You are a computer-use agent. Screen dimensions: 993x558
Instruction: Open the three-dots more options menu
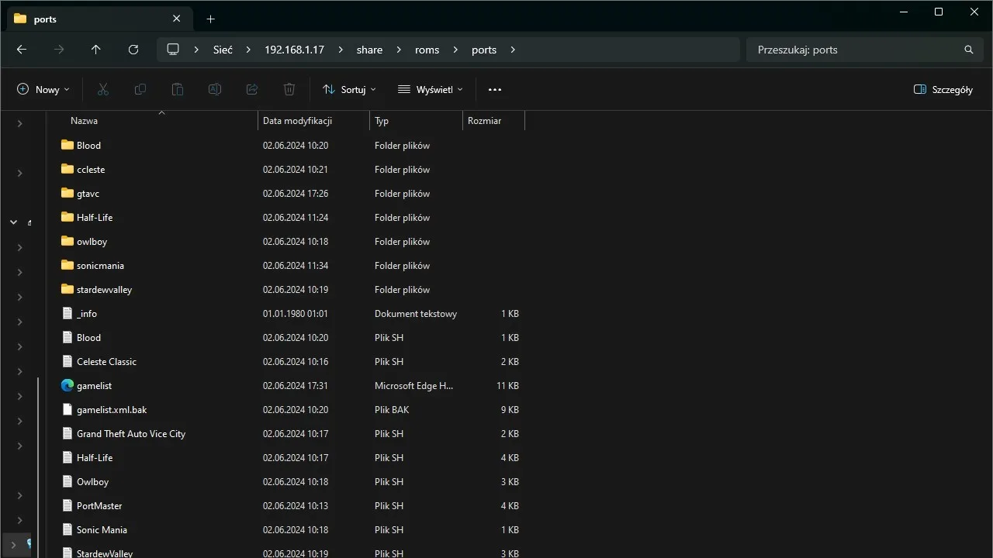495,90
